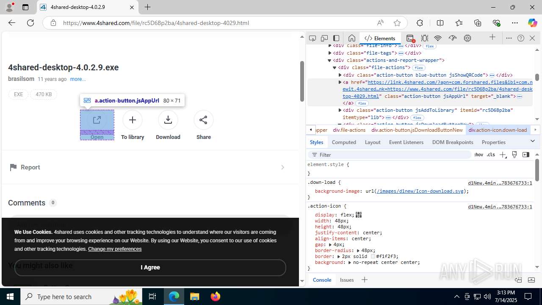Image resolution: width=542 pixels, height=305 pixels.
Task: Expand the border-radius shorthand property
Action: point(358,250)
